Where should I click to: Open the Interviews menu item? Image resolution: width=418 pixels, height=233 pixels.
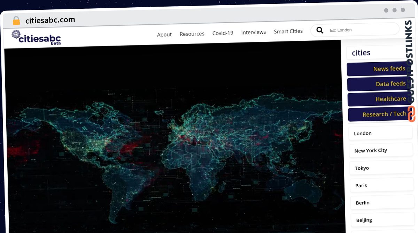pos(254,32)
